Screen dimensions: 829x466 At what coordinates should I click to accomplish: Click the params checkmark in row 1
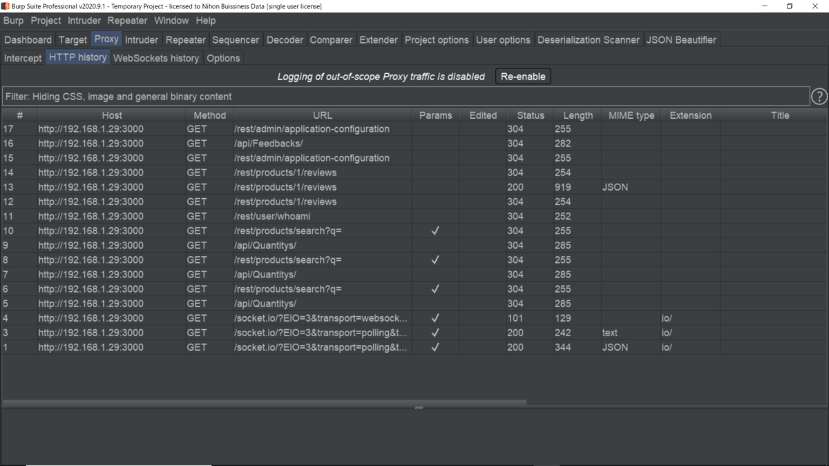click(x=435, y=347)
